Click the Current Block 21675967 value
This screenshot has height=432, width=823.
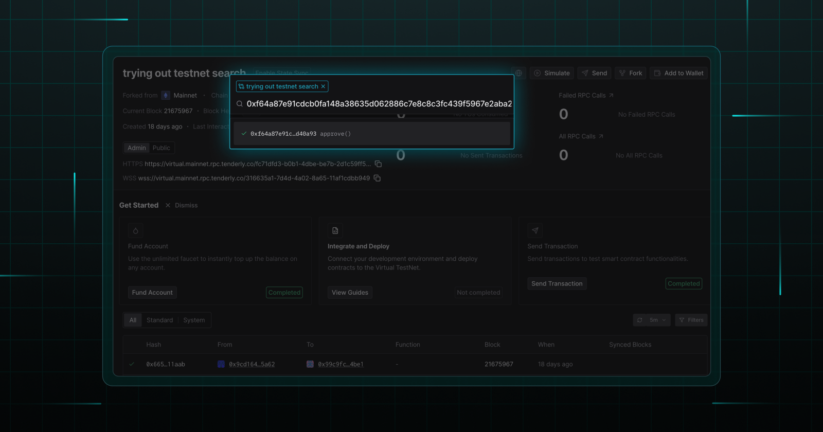[178, 111]
